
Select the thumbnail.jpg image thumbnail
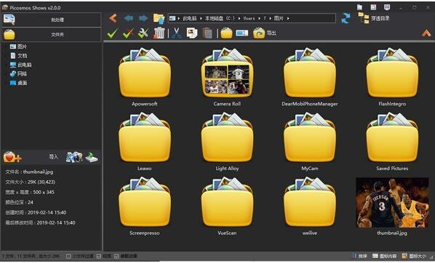coord(392,203)
